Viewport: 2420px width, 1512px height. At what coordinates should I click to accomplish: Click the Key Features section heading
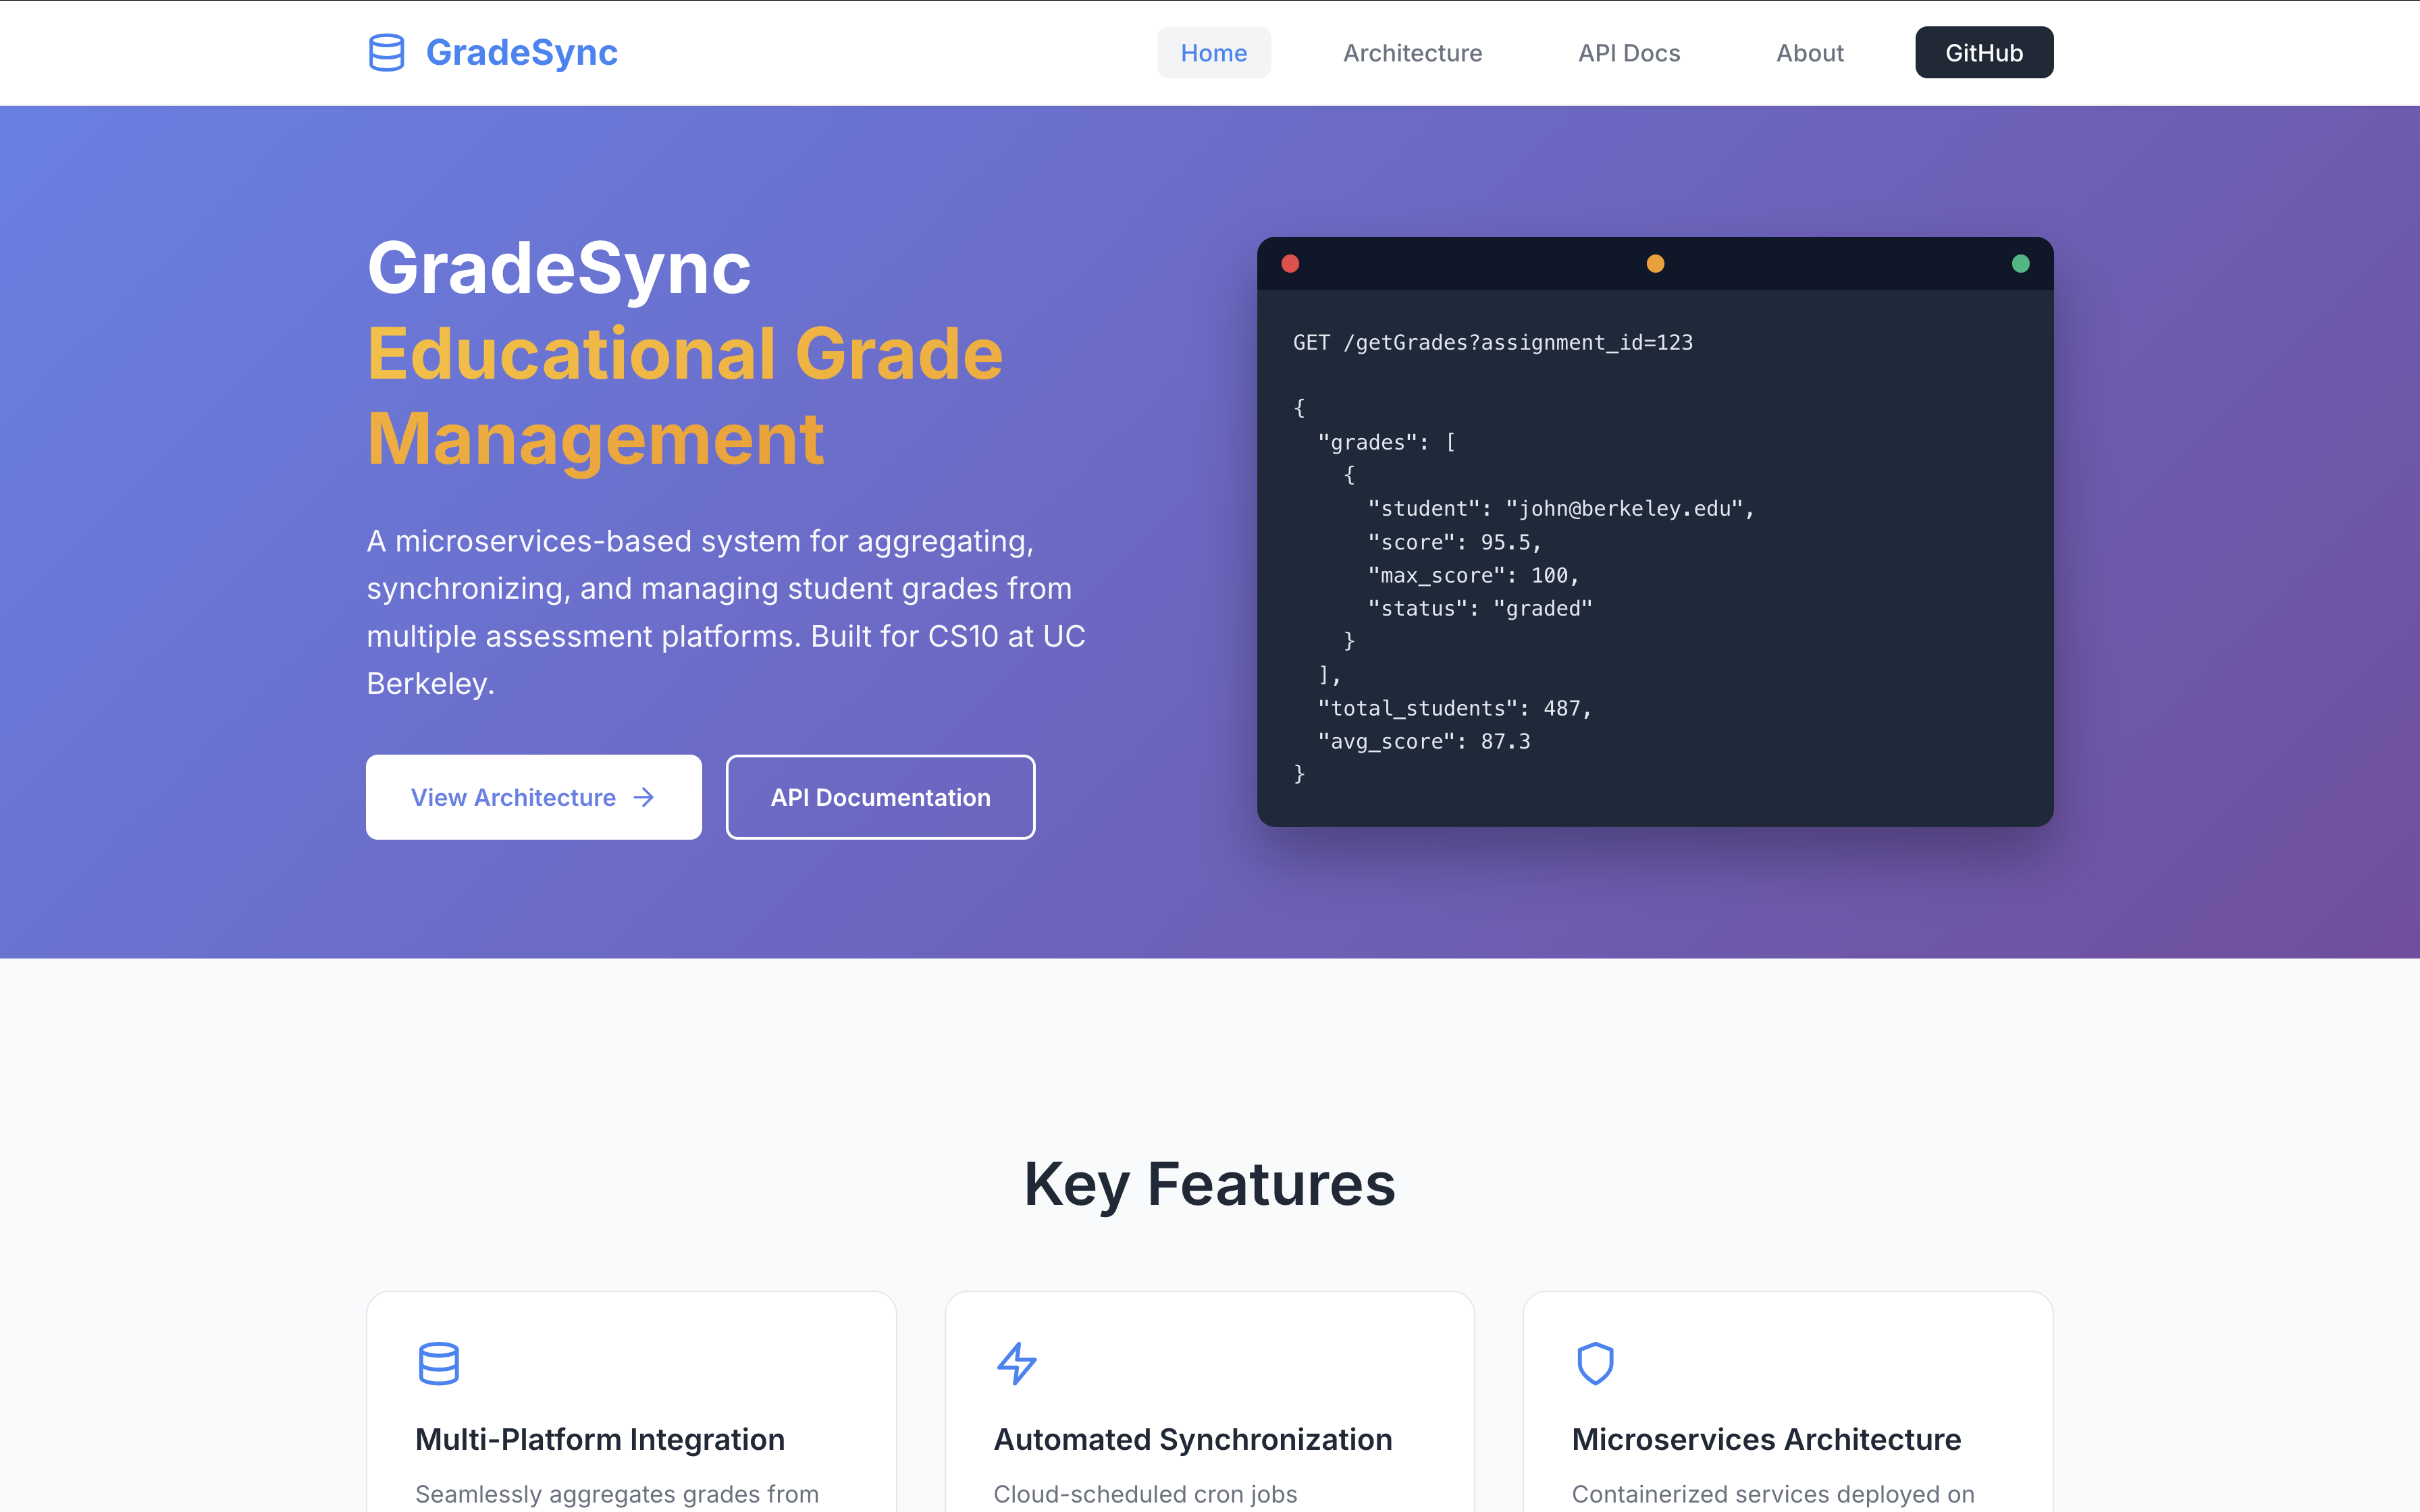coord(1210,1184)
